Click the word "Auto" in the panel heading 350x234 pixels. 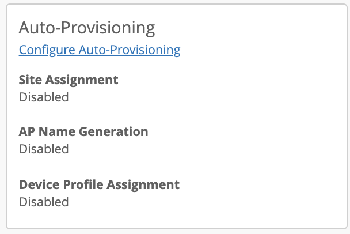(x=36, y=28)
